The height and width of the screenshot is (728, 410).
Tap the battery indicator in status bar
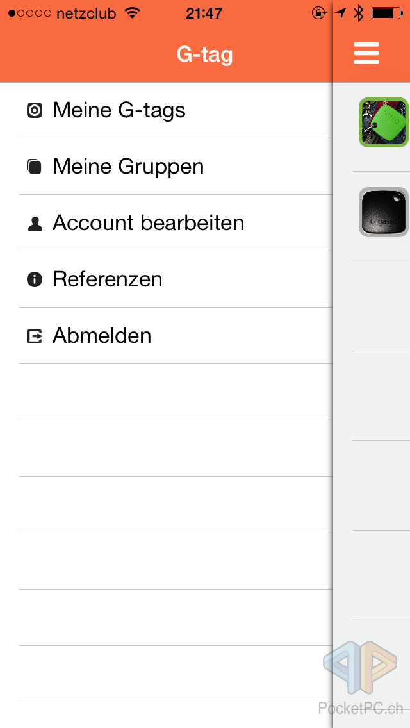point(386,13)
